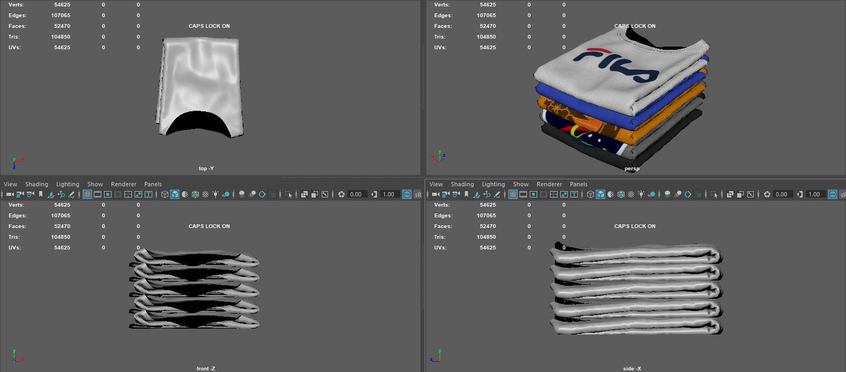Open sRGB color space dropdown in front view toolbar

tap(418, 194)
